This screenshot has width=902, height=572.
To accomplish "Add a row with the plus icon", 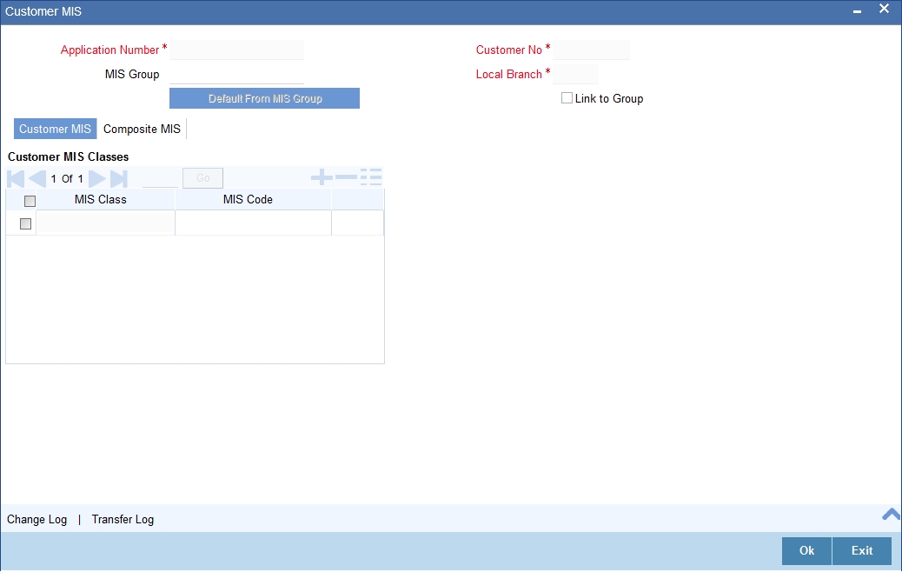I will pyautogui.click(x=322, y=177).
